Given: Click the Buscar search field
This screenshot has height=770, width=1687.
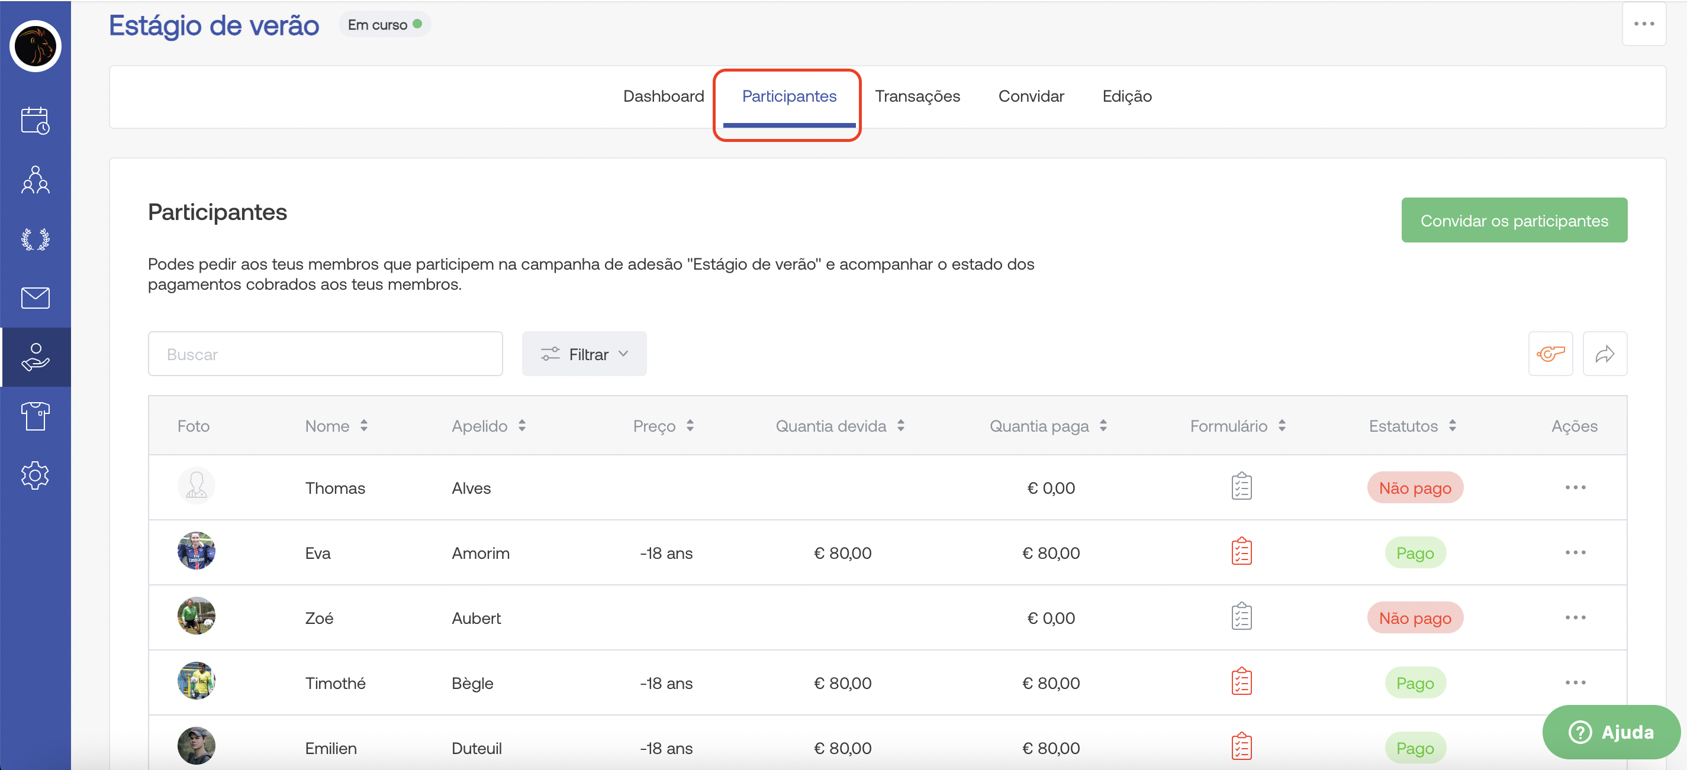Looking at the screenshot, I should (325, 354).
